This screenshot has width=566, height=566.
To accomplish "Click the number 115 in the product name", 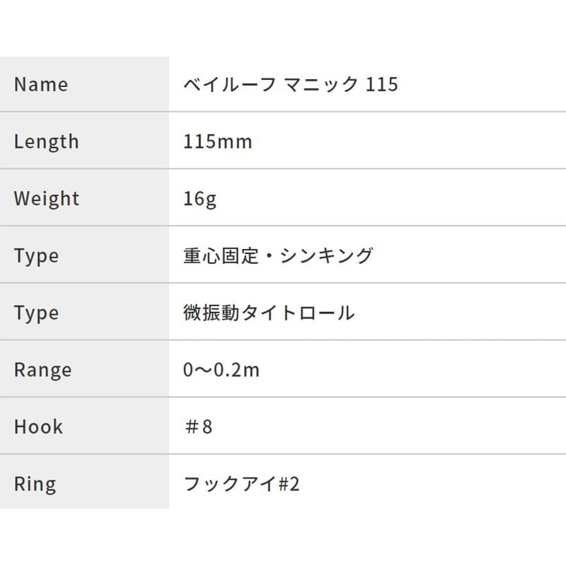I will point(383,85).
